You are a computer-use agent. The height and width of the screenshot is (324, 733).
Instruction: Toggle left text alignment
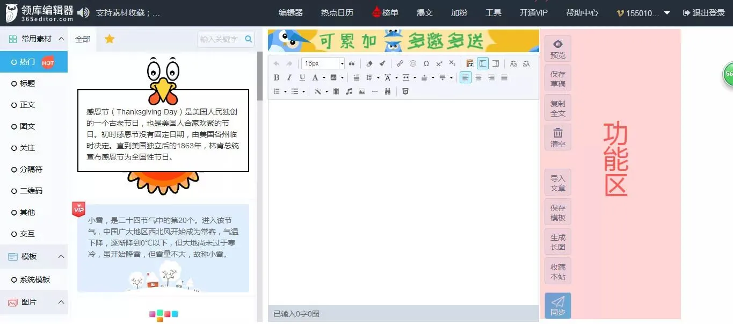click(x=466, y=77)
